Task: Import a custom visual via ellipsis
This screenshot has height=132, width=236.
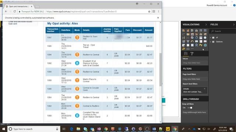Action: pos(192,49)
